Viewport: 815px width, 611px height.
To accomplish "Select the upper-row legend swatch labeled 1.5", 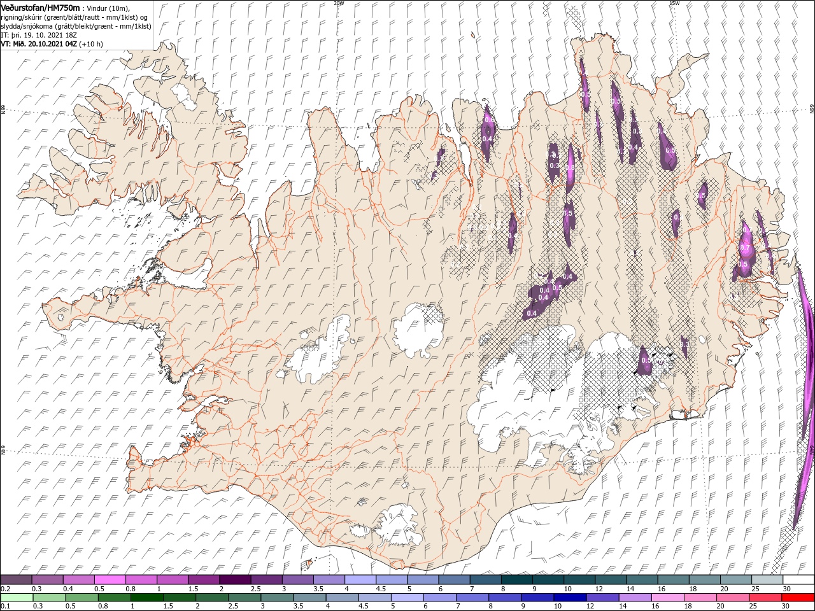I will click(203, 580).
